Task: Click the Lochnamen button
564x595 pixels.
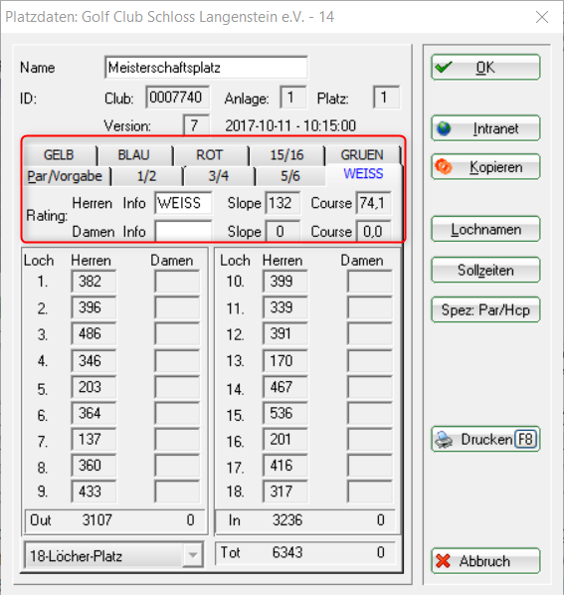Action: (485, 229)
